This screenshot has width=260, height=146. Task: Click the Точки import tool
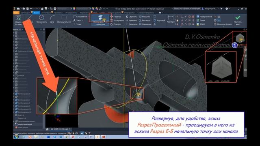pyautogui.click(x=200, y=20)
